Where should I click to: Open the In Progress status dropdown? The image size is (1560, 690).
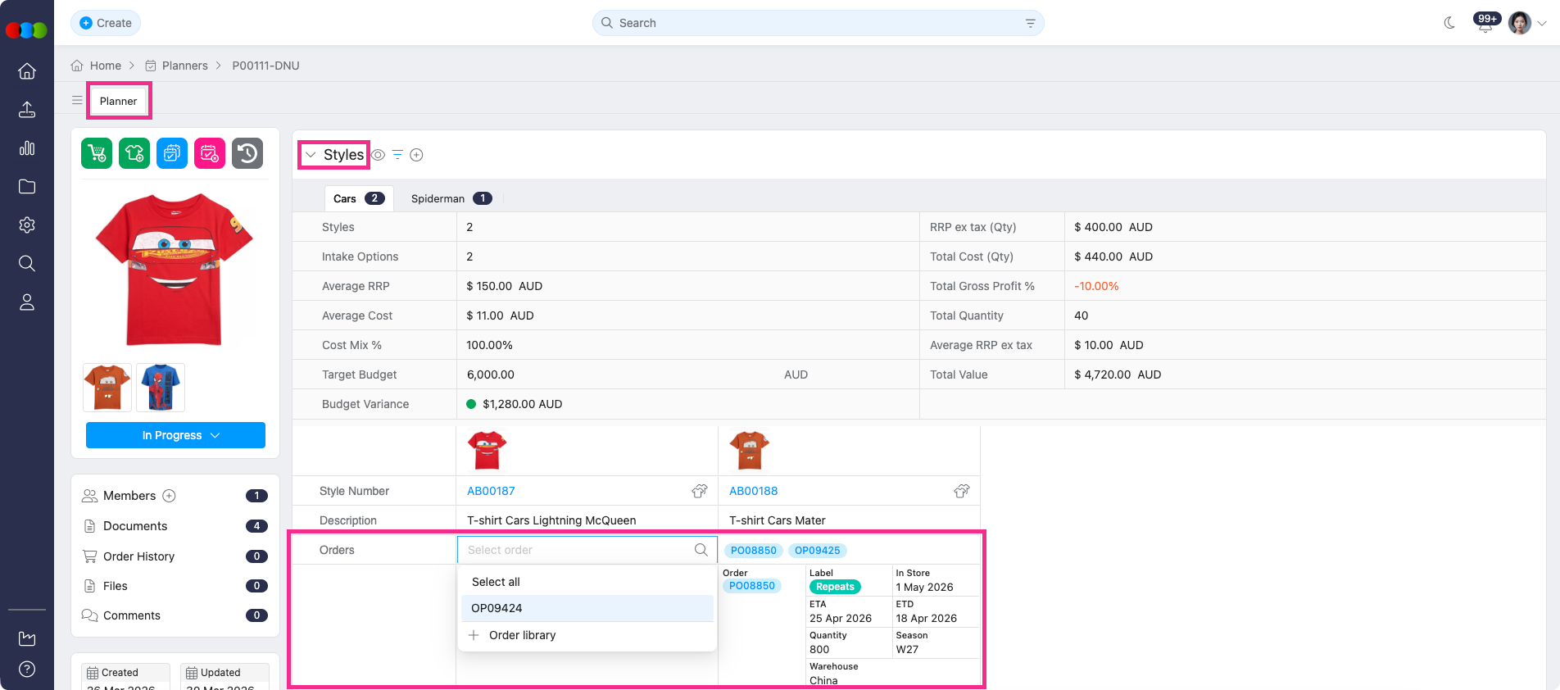click(x=175, y=435)
